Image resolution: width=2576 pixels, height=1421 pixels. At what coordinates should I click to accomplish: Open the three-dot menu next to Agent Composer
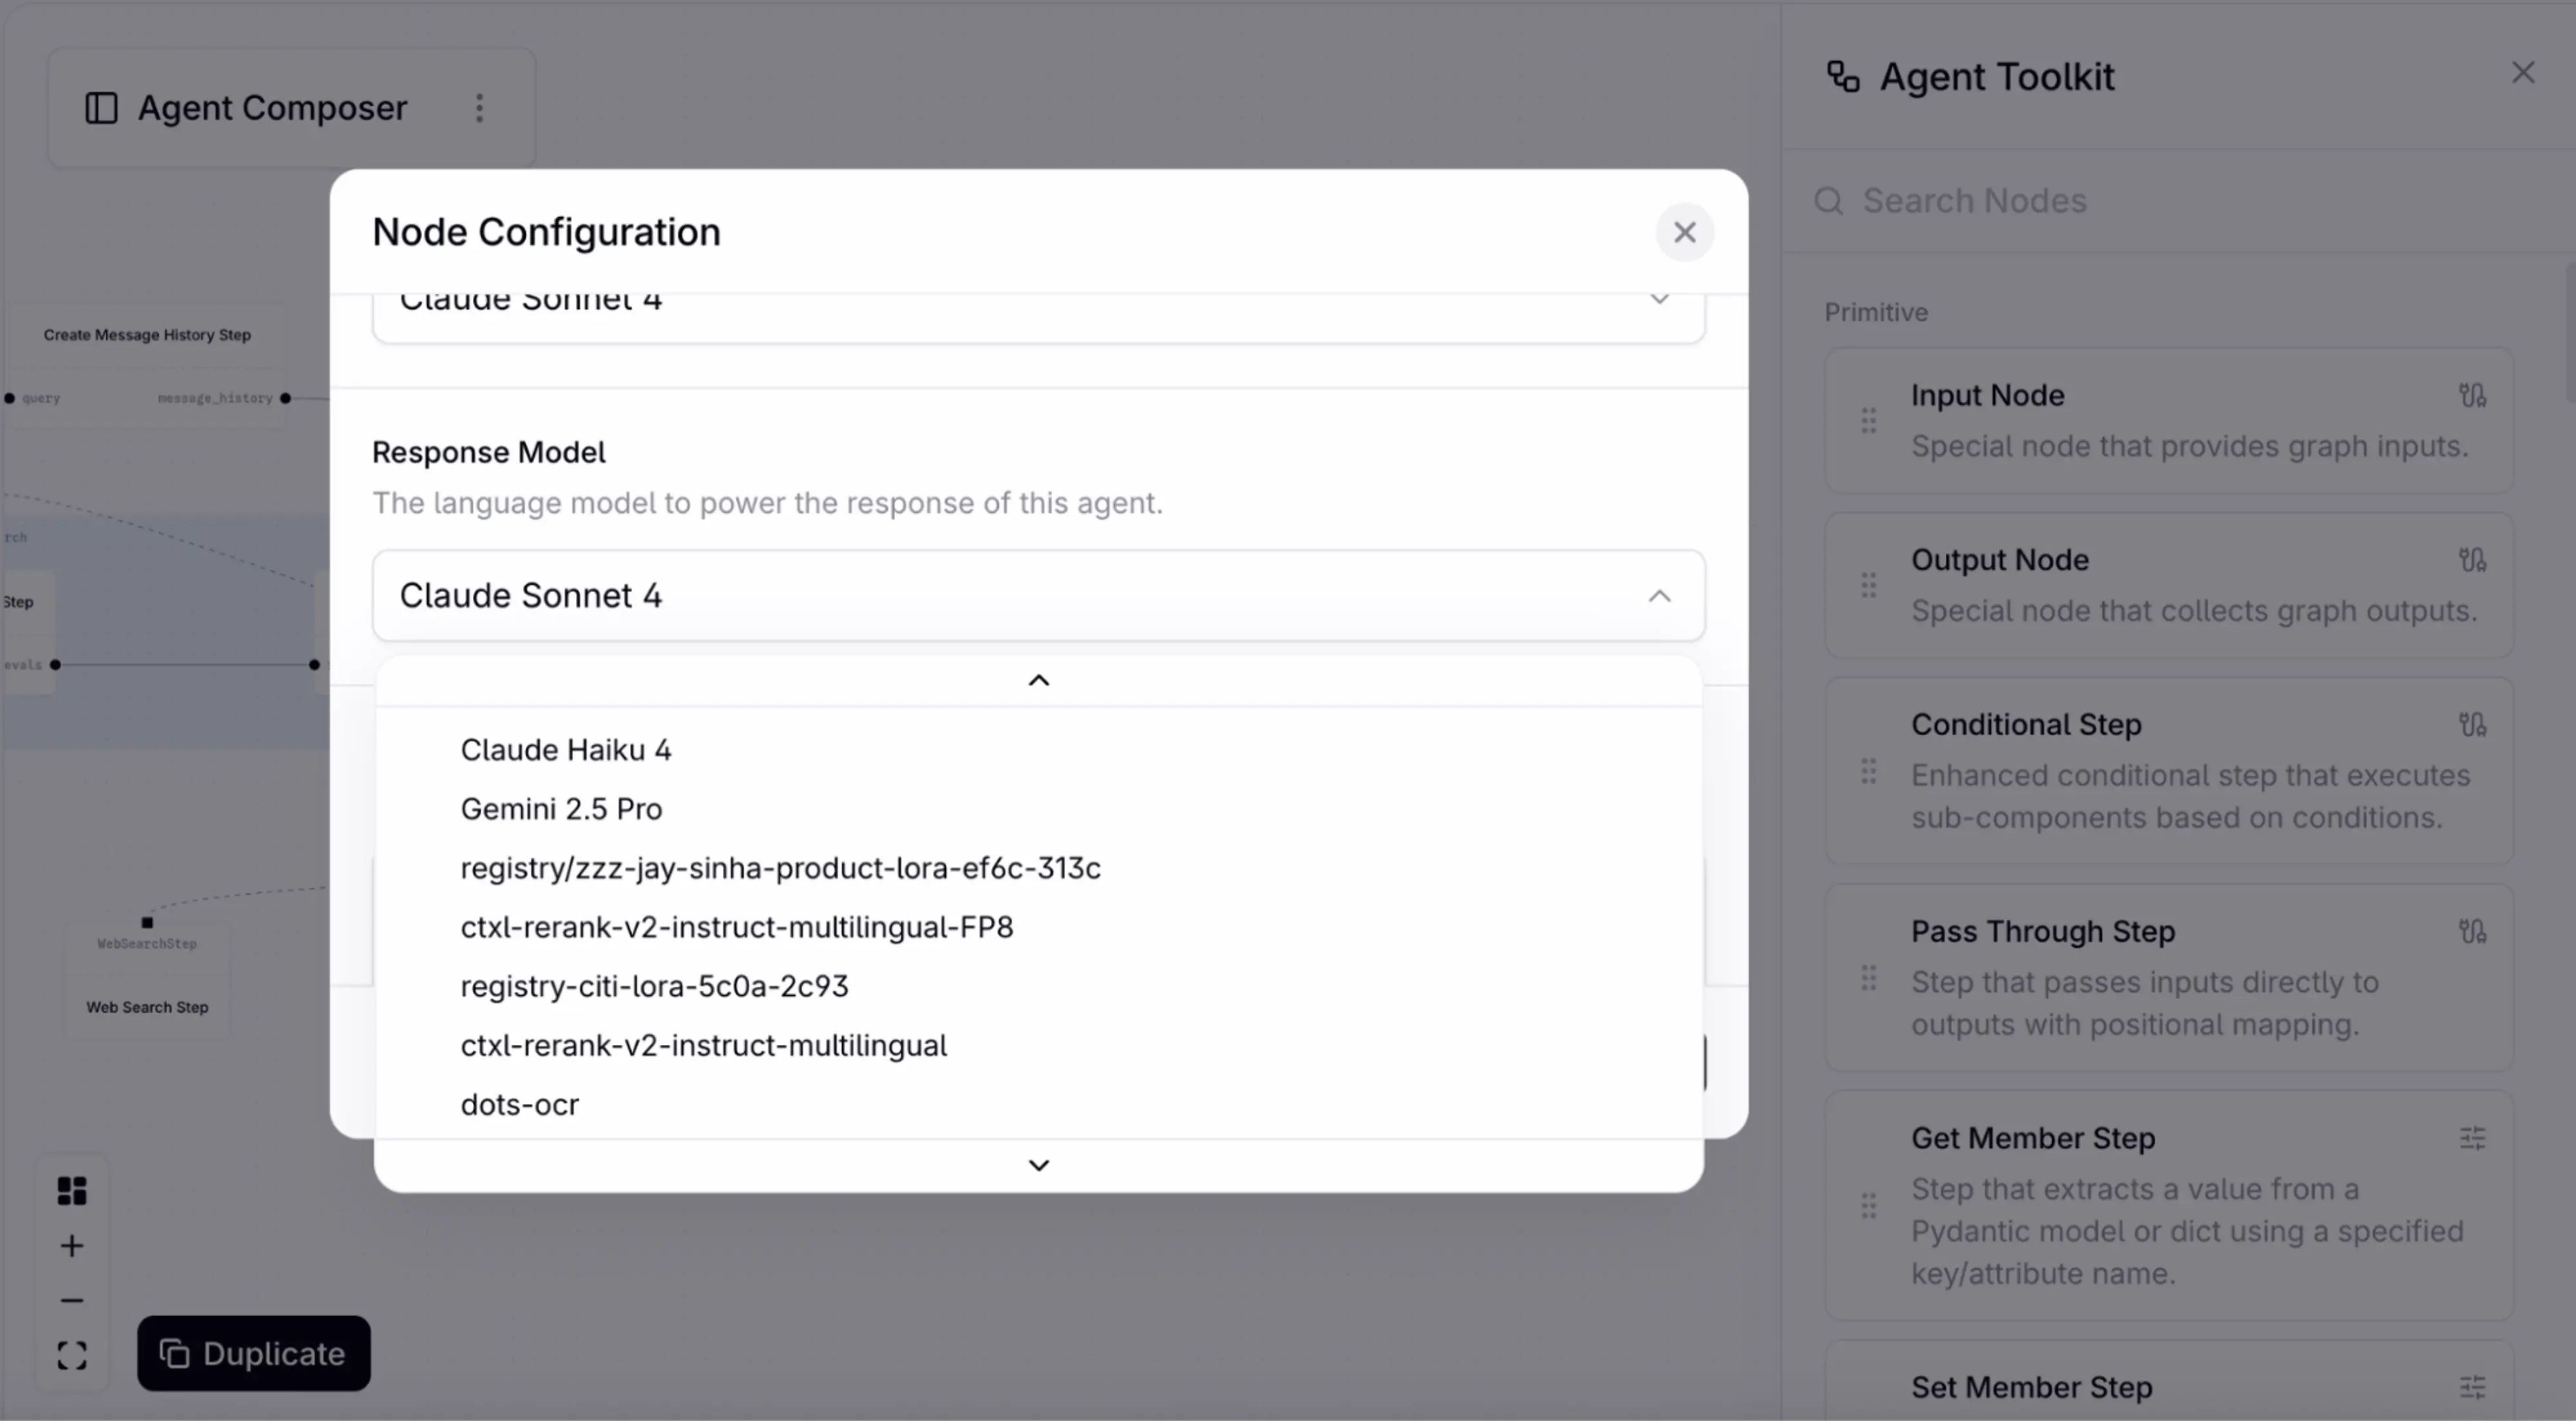pos(480,108)
